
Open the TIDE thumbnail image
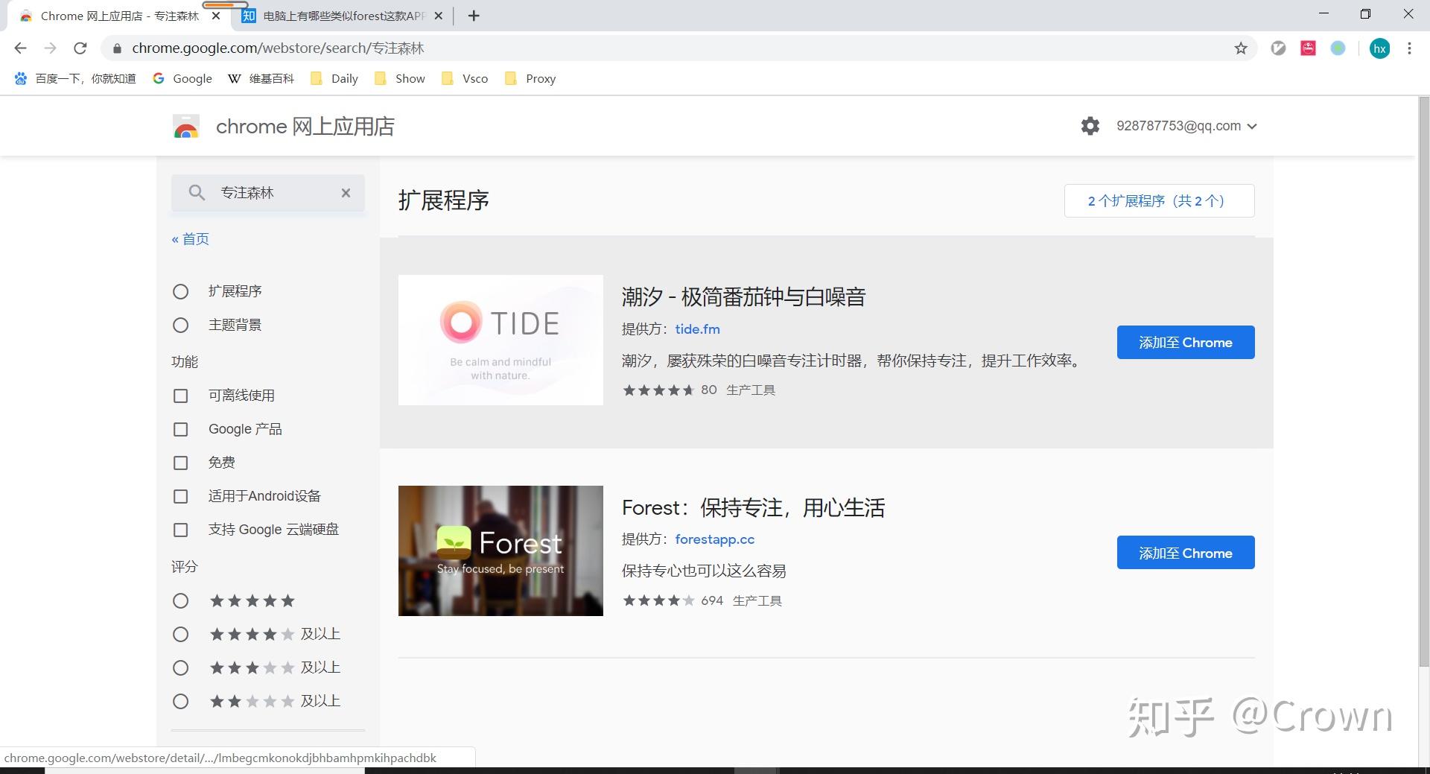(500, 340)
